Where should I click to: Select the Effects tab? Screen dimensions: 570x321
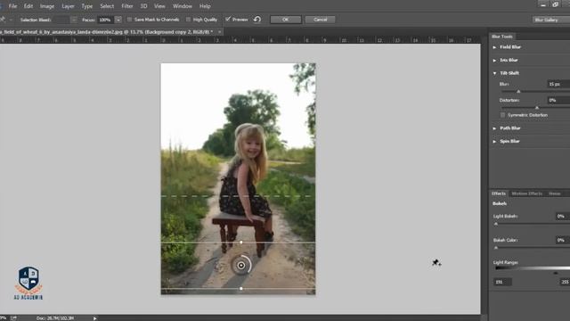point(499,193)
